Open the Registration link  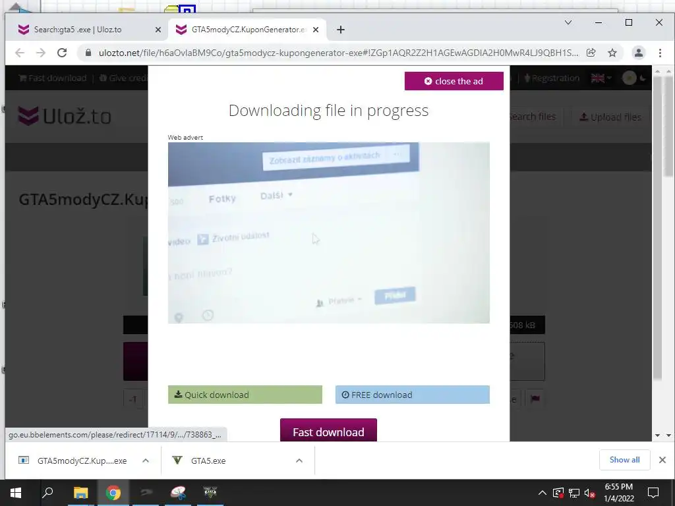(552, 78)
